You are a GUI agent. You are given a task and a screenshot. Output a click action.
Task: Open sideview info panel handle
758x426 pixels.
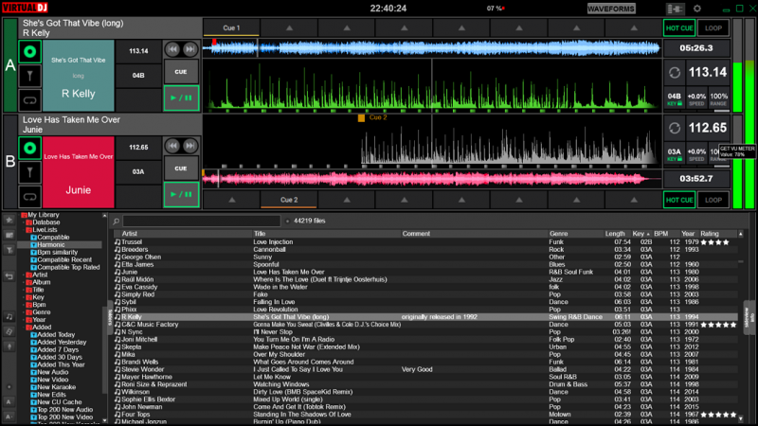(x=749, y=317)
